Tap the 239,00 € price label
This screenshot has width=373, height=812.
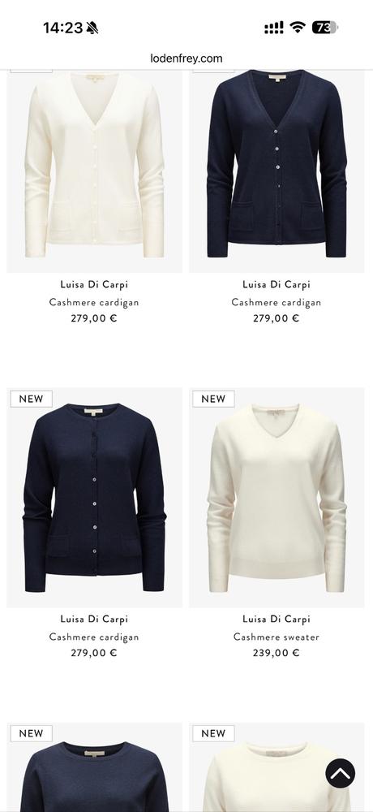point(277,653)
